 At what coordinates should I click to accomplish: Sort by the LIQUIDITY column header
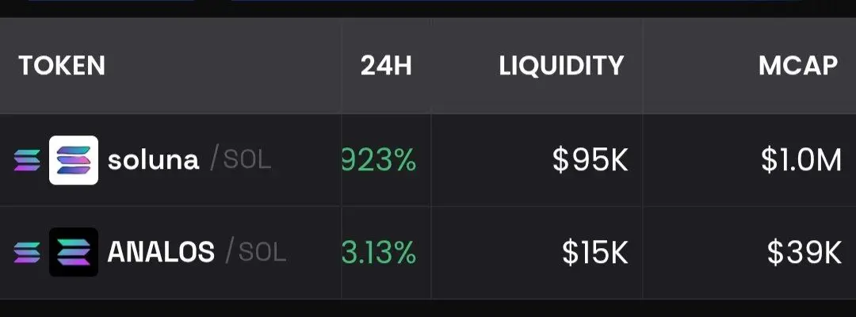[x=561, y=66]
